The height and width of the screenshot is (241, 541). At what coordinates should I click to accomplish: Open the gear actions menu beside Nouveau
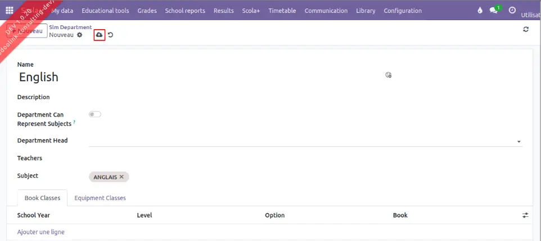(x=79, y=35)
